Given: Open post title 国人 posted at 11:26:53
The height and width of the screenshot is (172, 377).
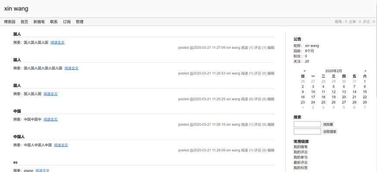Looking at the screenshot, I should [x=17, y=60].
